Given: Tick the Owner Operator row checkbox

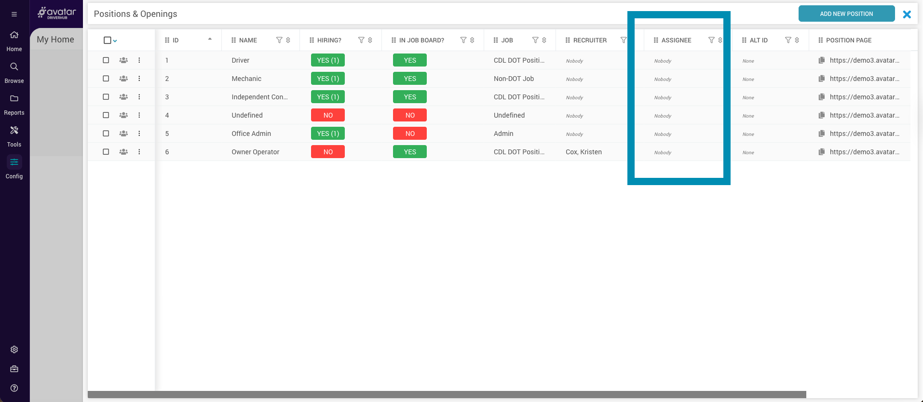Looking at the screenshot, I should [106, 152].
